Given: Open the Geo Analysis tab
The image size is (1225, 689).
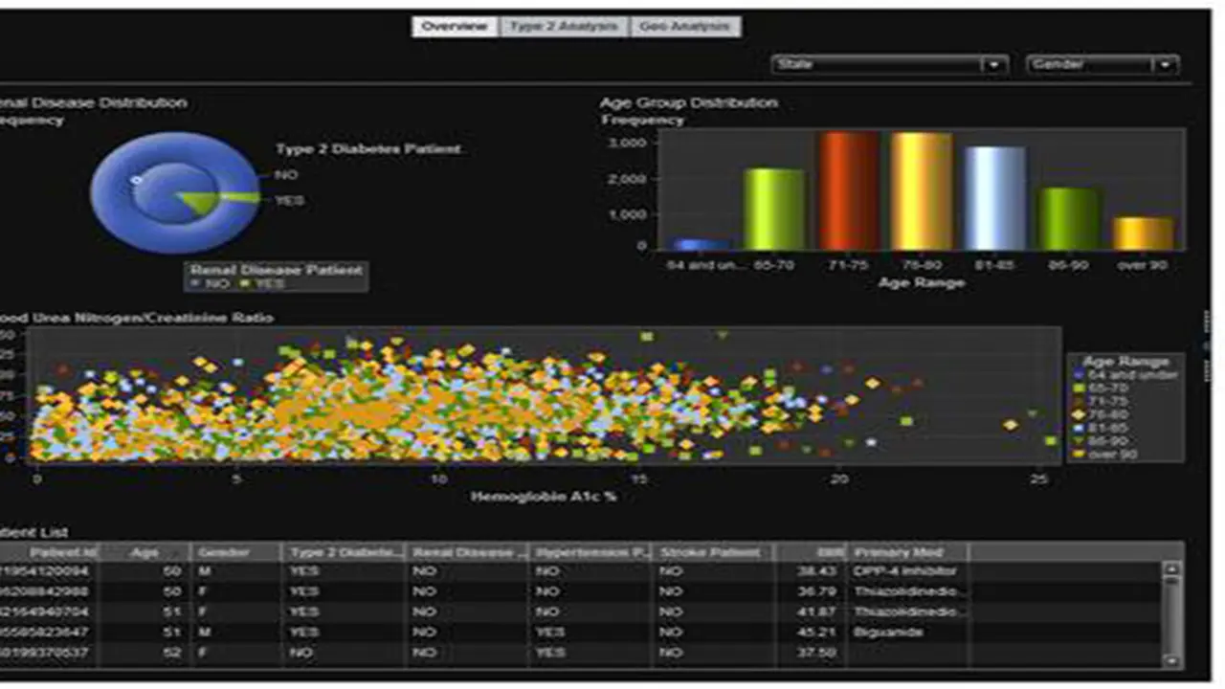Looking at the screenshot, I should click(685, 27).
